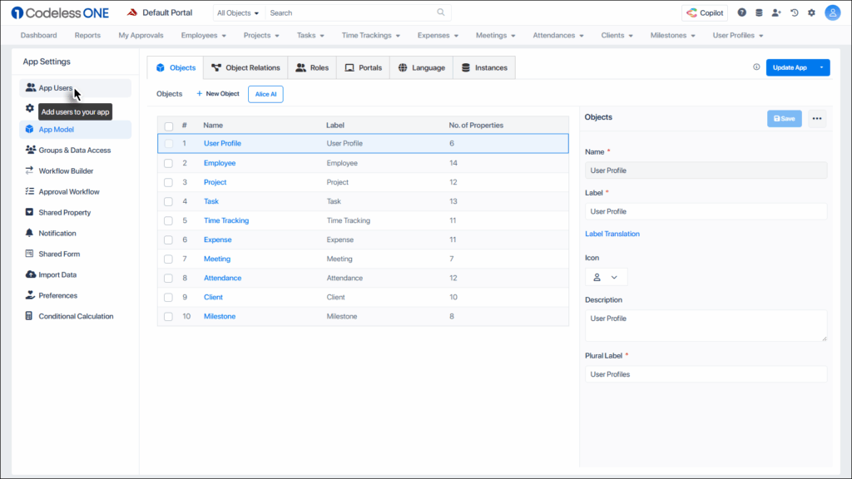This screenshot has width=852, height=479.
Task: Click the Approval Workflow checklist icon
Action: pyautogui.click(x=29, y=191)
